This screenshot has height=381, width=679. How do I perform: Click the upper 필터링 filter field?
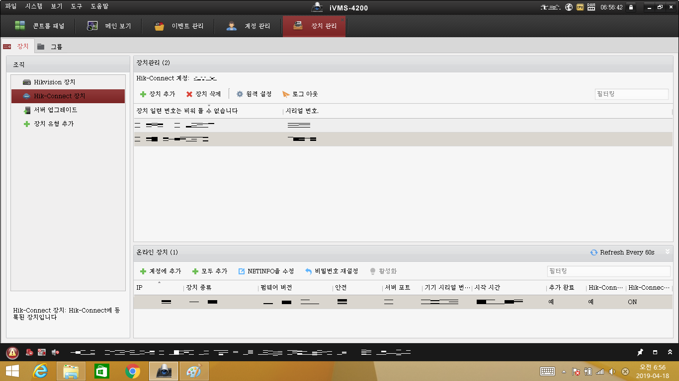point(631,94)
